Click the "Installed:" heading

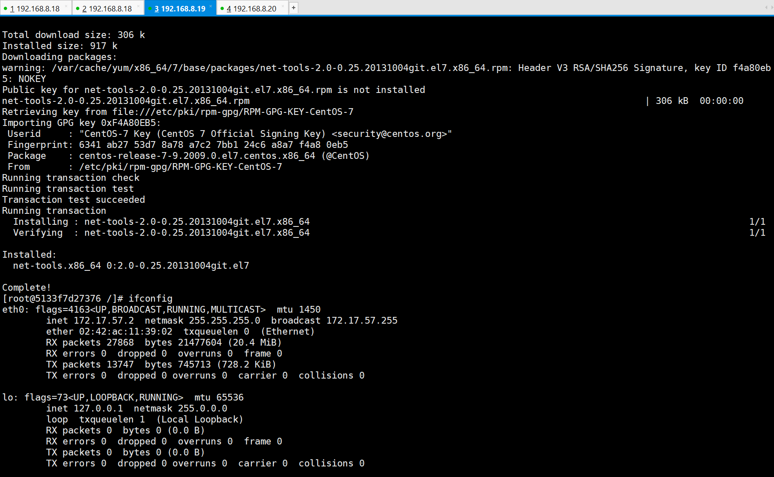[x=29, y=255]
